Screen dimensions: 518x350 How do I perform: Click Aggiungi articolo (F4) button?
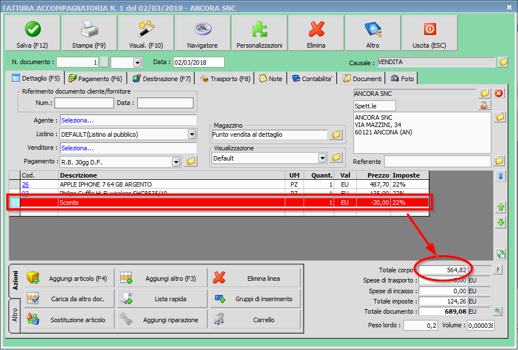coord(69,278)
